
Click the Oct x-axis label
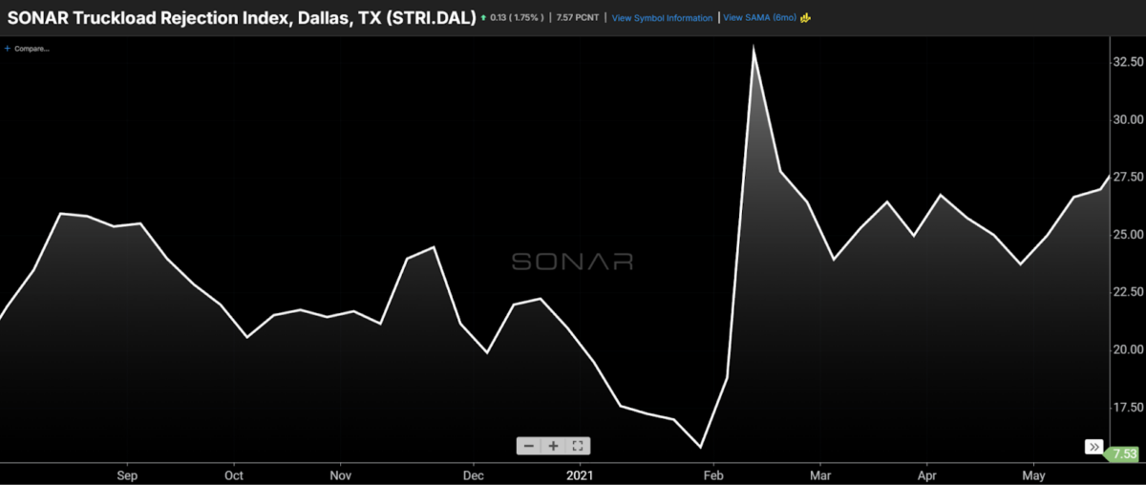click(234, 474)
